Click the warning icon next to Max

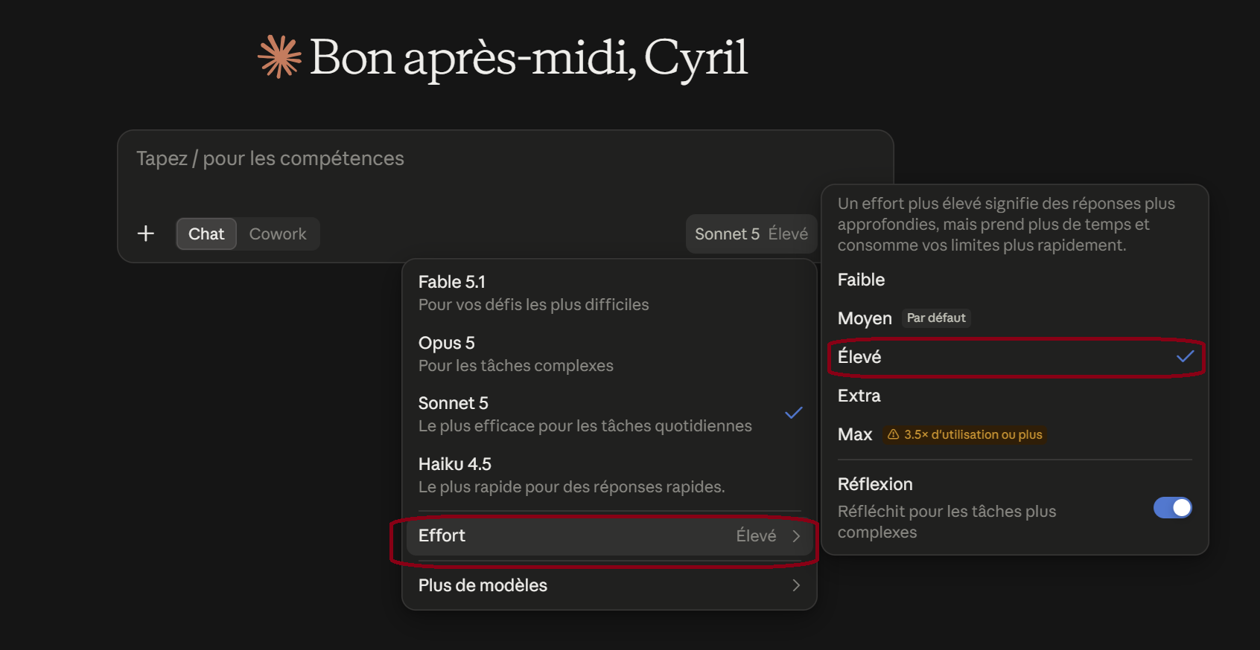pos(893,434)
